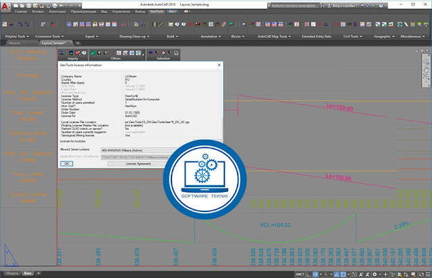Click the sign-in Вход в службы button
Screen dimensions: 432x278
tap(342, 5)
